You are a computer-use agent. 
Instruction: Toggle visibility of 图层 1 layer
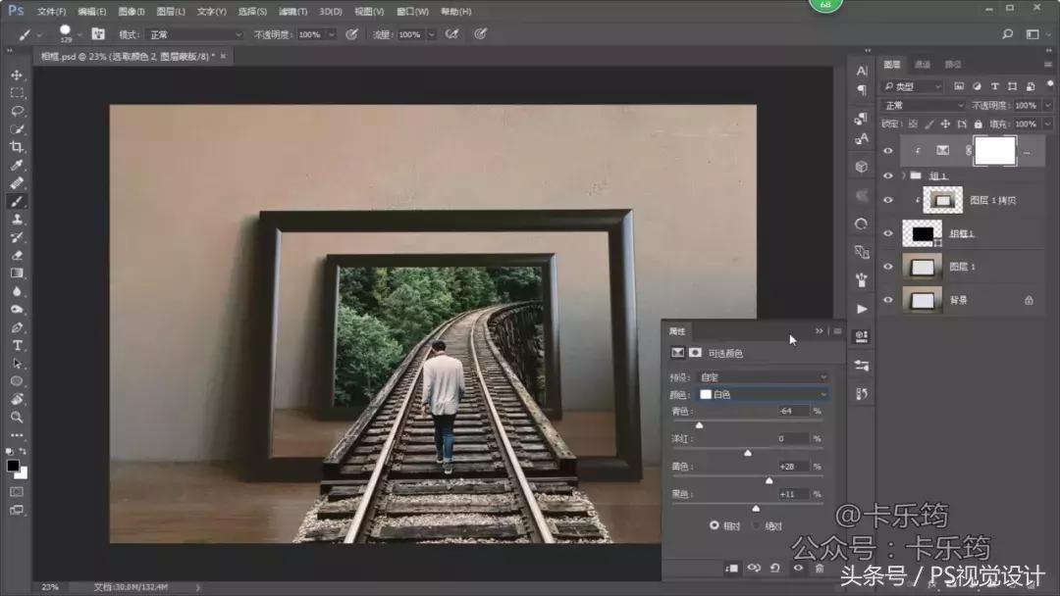pos(888,267)
